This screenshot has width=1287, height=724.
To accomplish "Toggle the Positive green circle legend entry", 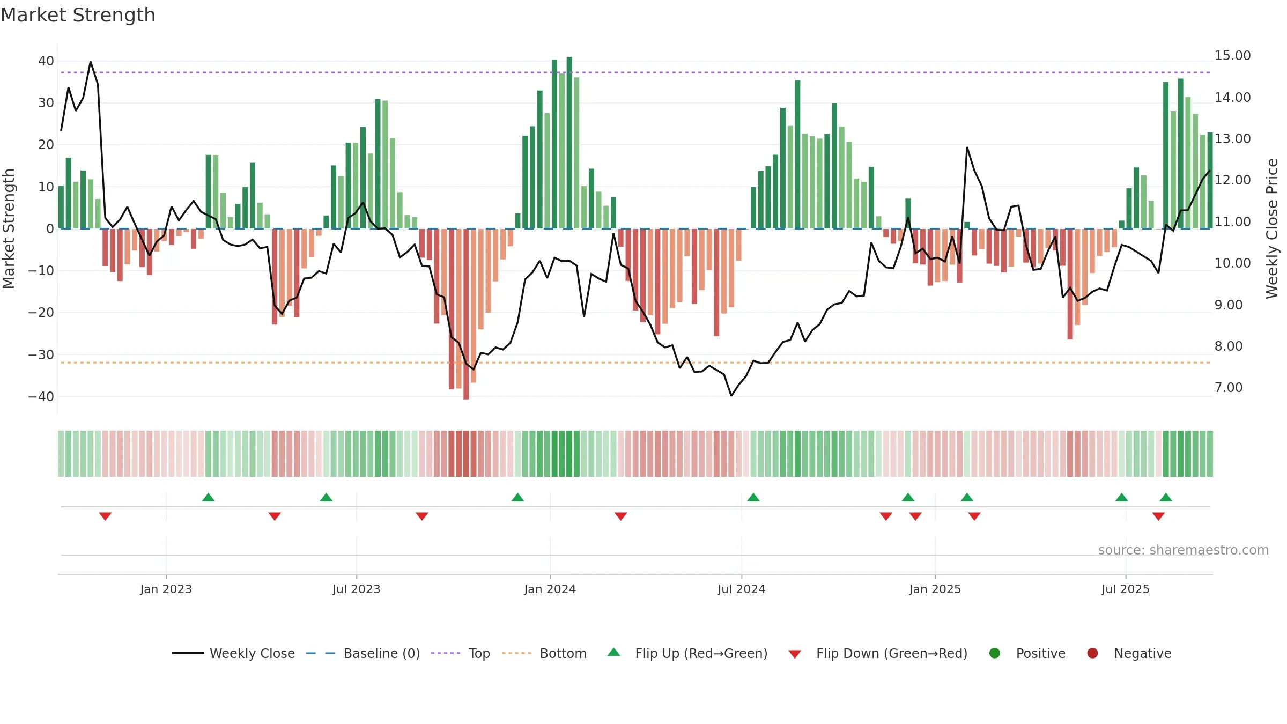I will coord(1027,653).
